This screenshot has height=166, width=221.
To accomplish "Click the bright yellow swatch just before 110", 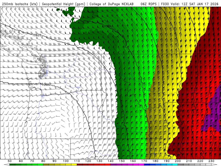I will click(x=74, y=165).
